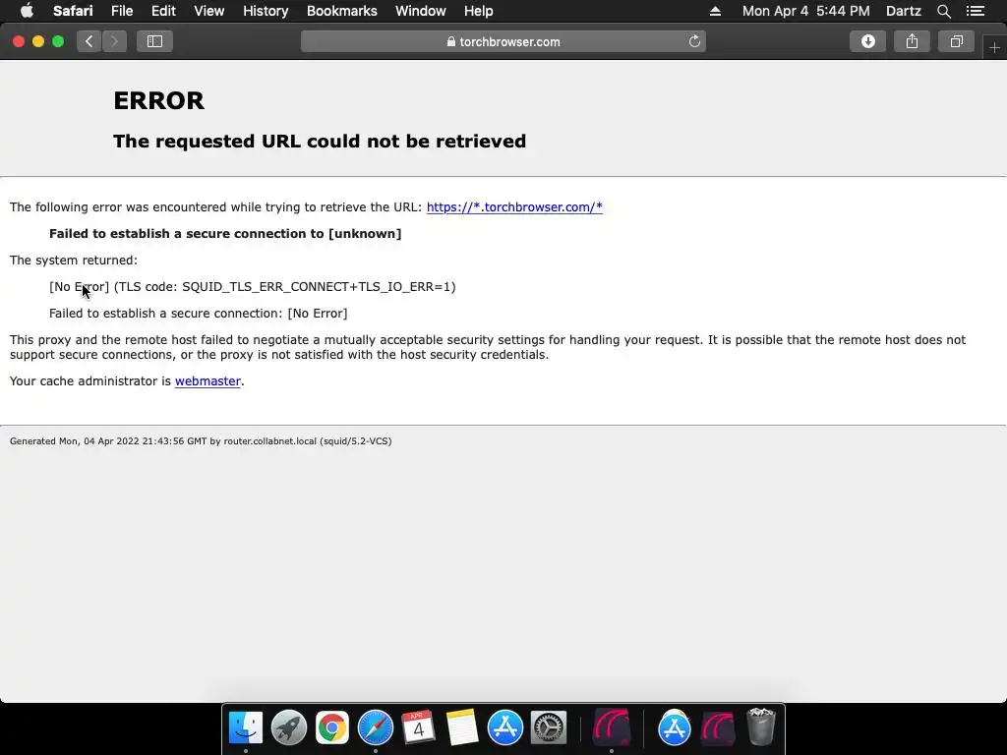Click Safari icon in the Dock

tap(375, 727)
